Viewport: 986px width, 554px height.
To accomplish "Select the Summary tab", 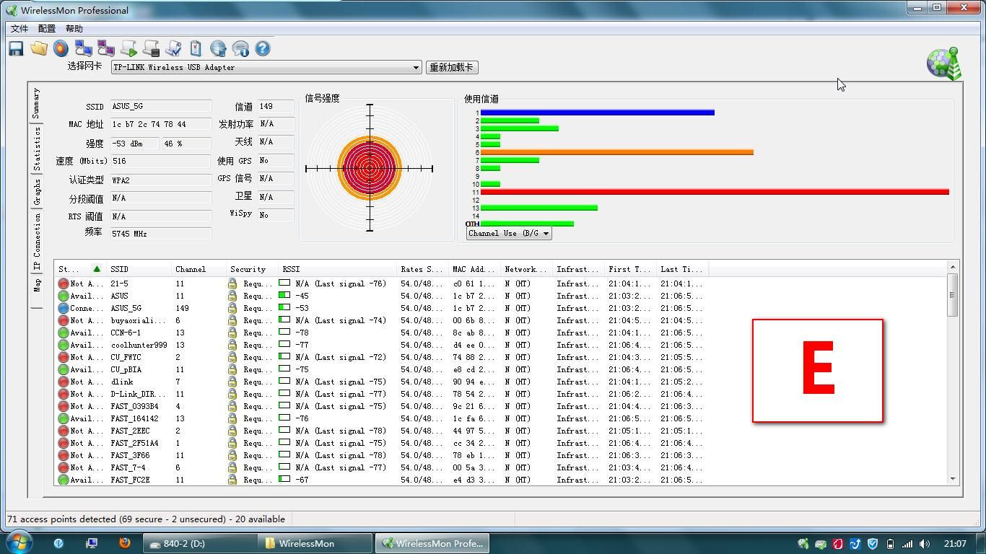I will click(x=37, y=103).
